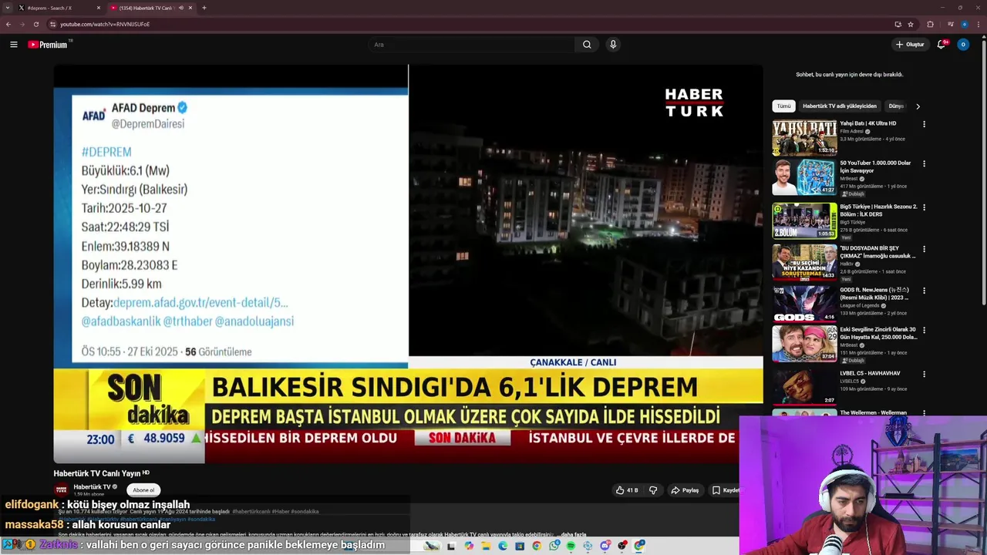Dislike the Habertürk live video

click(653, 490)
